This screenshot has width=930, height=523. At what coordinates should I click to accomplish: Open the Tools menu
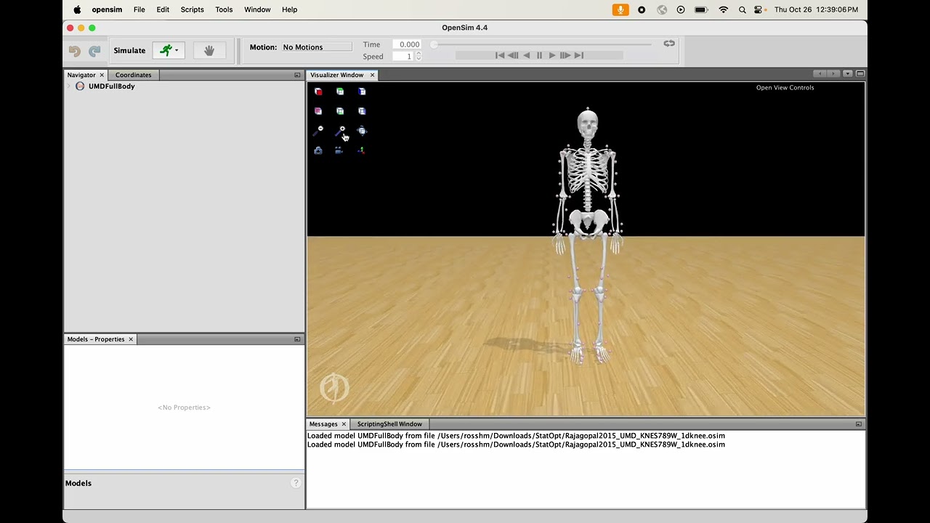224,9
